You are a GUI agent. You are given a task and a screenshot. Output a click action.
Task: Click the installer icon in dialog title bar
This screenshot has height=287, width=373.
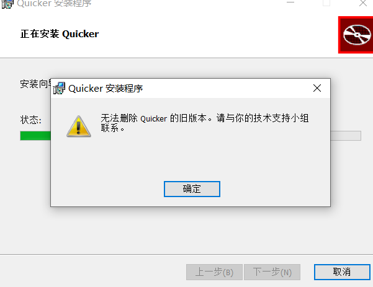(x=59, y=88)
